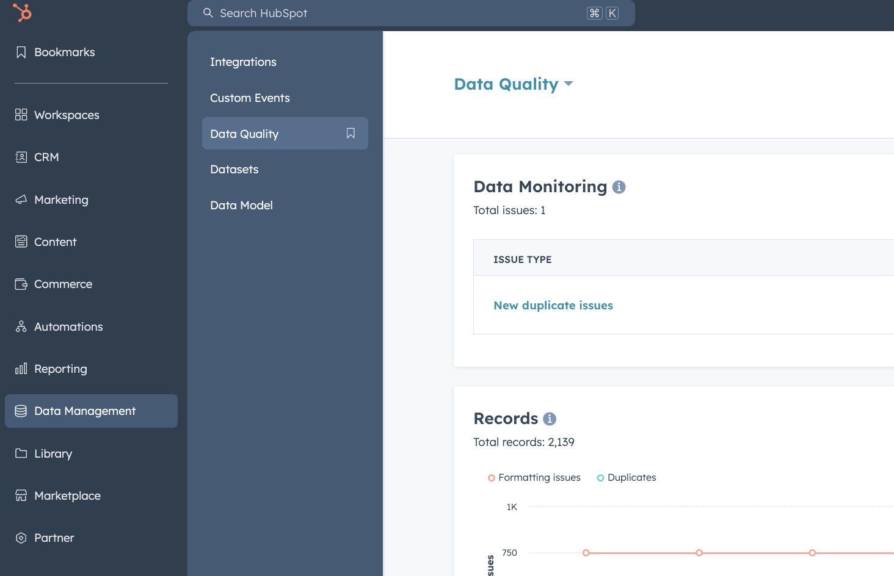The width and height of the screenshot is (894, 576).
Task: Navigate to Datasets
Action: tap(234, 169)
